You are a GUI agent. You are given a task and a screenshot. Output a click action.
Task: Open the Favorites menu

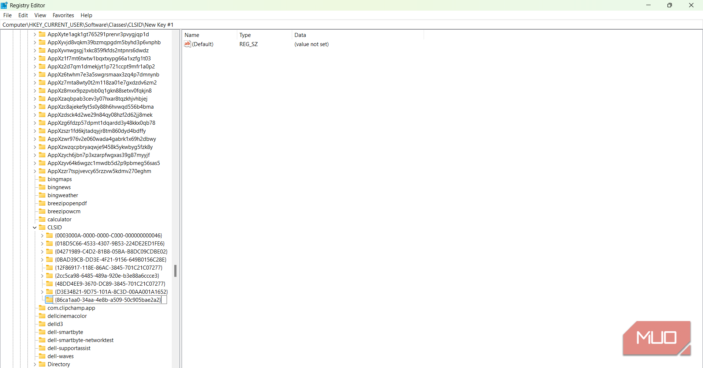click(x=63, y=15)
